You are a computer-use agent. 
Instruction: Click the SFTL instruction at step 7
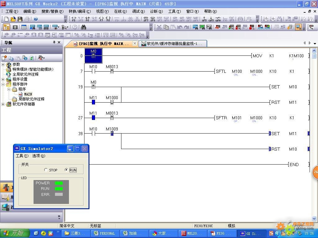click(x=221, y=71)
